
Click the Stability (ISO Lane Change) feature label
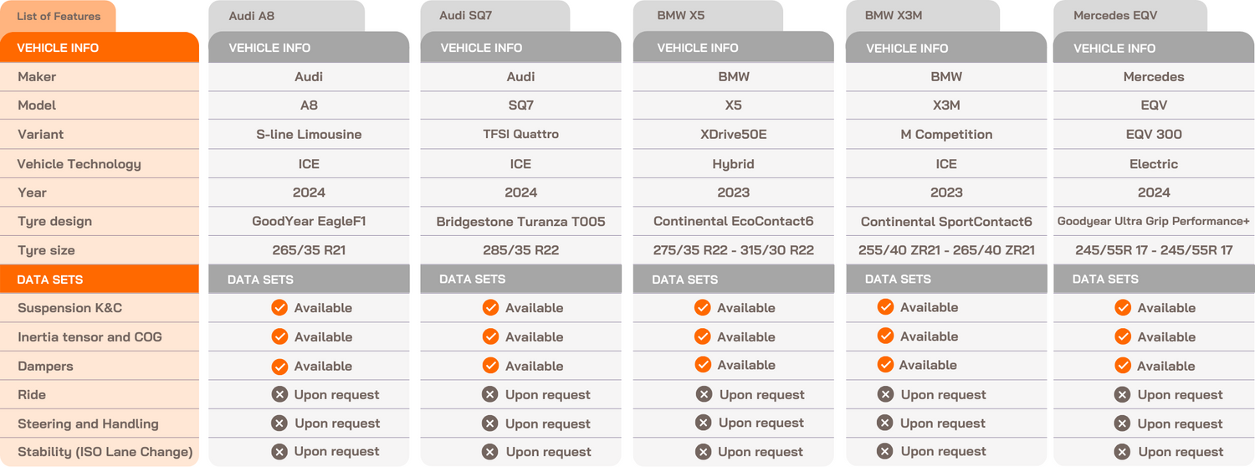pyautogui.click(x=105, y=452)
